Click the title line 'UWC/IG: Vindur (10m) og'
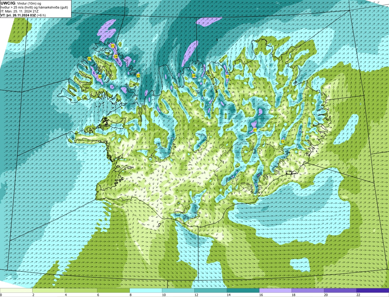This screenshot has height=297, width=389. point(21,3)
